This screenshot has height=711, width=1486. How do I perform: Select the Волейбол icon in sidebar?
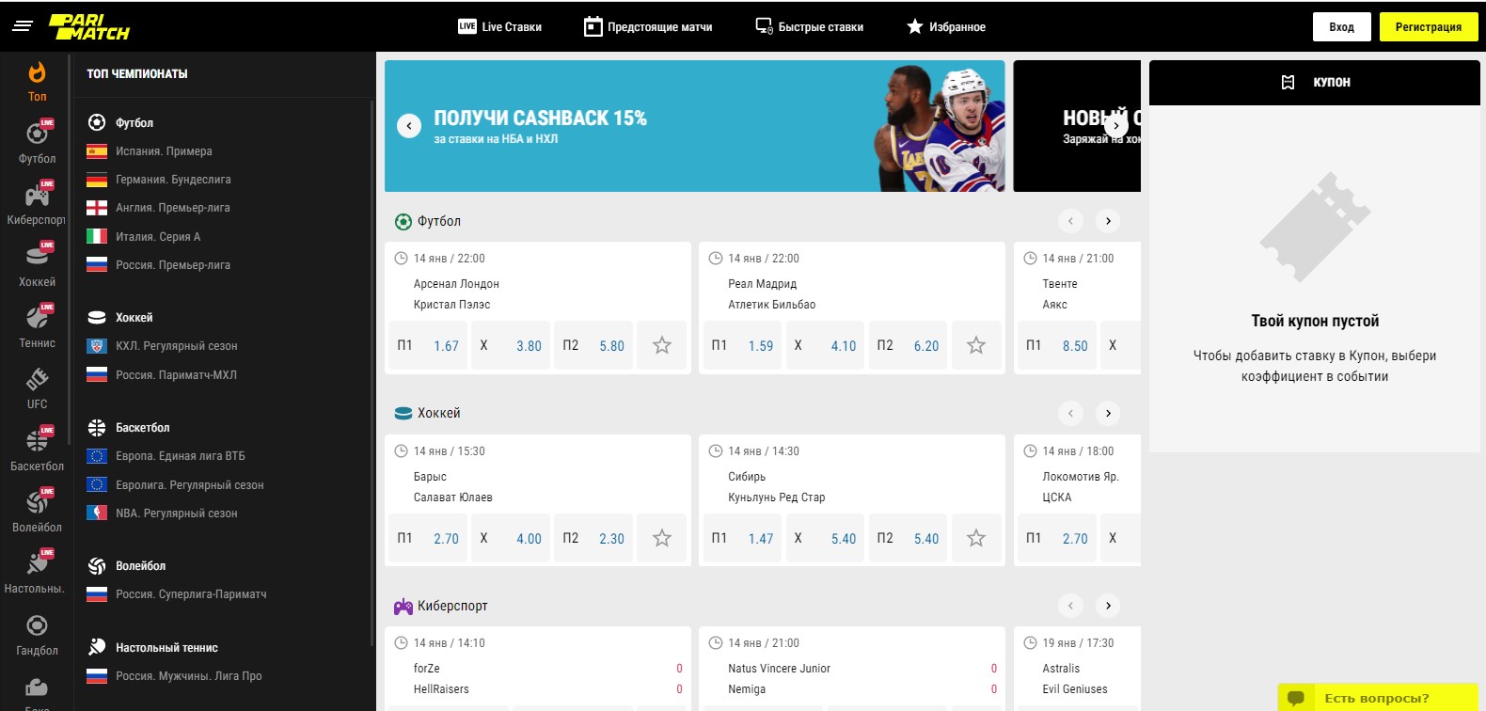click(37, 502)
